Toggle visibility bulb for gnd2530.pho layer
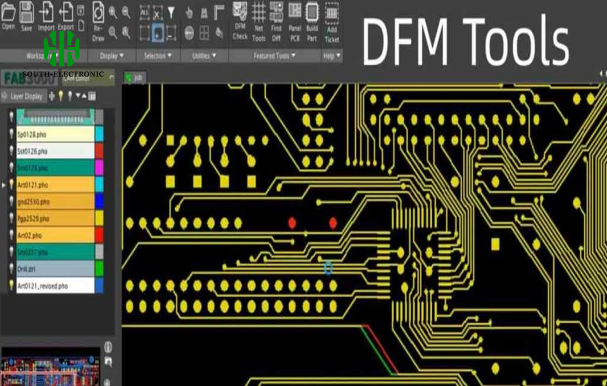This screenshot has height=386, width=607. (x=12, y=202)
